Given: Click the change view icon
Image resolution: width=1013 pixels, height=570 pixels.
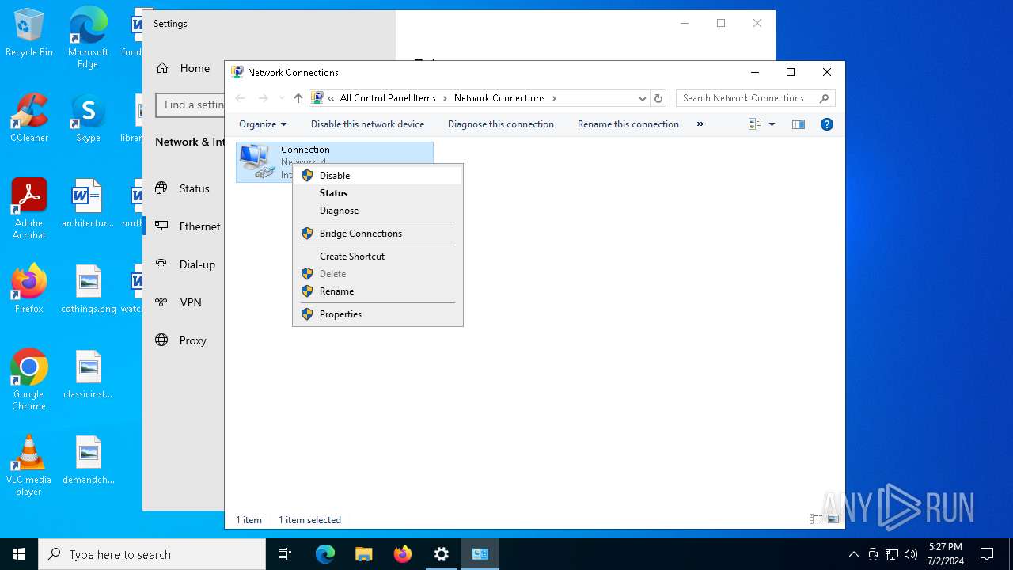Looking at the screenshot, I should pyautogui.click(x=754, y=124).
